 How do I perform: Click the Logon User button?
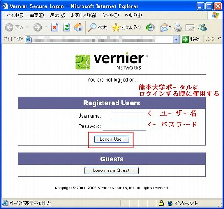coord(112,139)
